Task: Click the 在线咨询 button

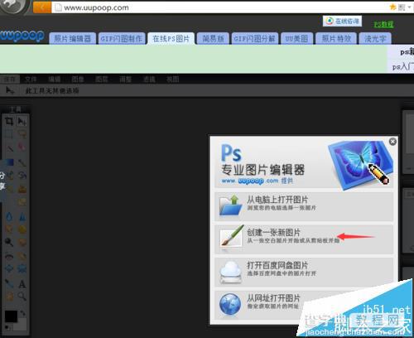Action: pyautogui.click(x=342, y=21)
